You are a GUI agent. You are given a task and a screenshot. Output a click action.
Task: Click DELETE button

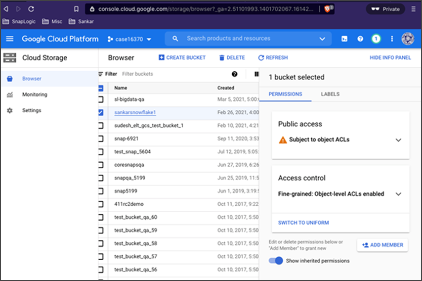click(232, 58)
